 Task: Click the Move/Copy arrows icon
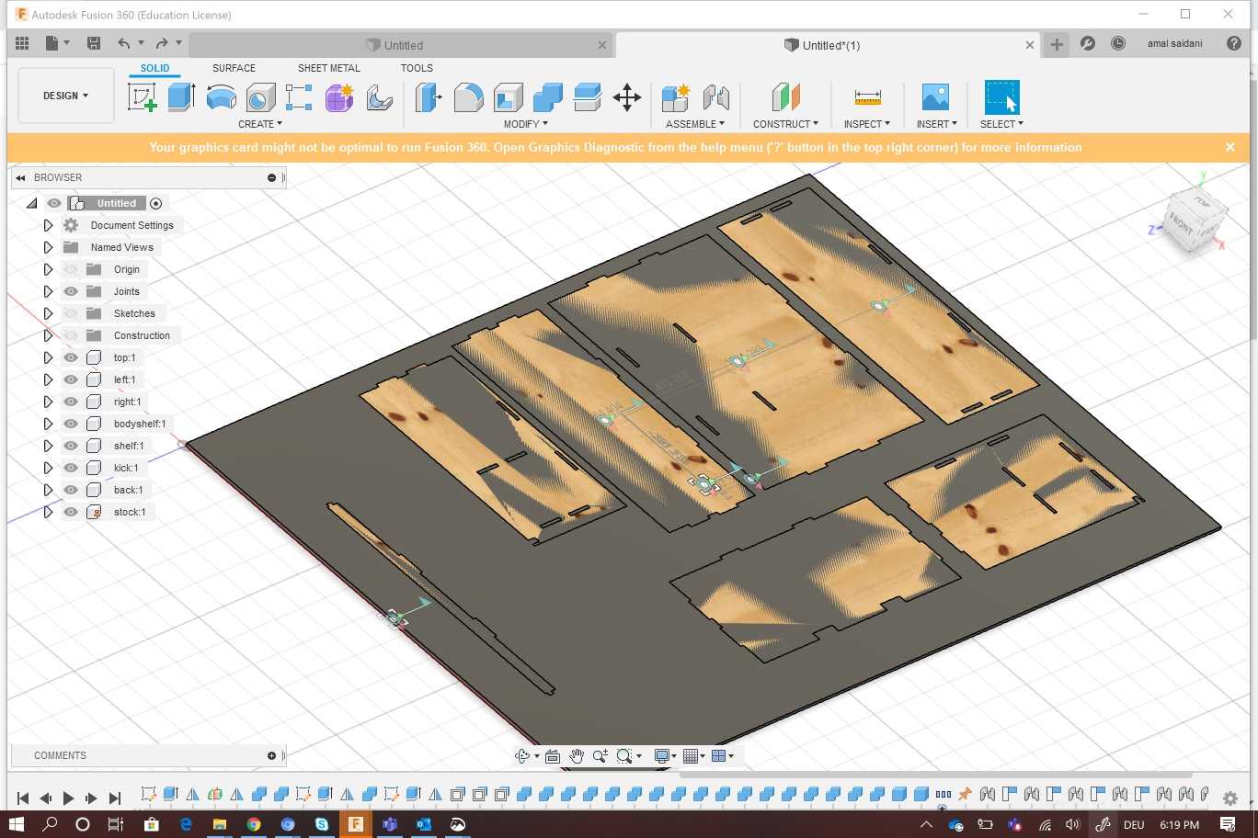(627, 97)
